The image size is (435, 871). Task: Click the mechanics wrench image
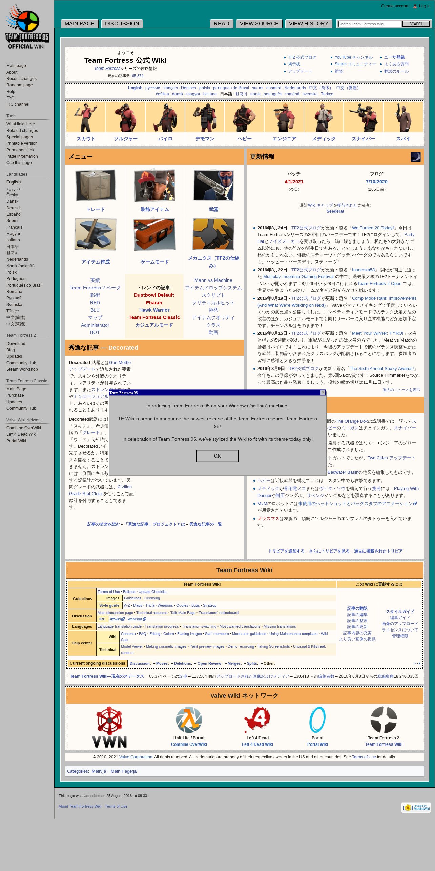(x=213, y=234)
